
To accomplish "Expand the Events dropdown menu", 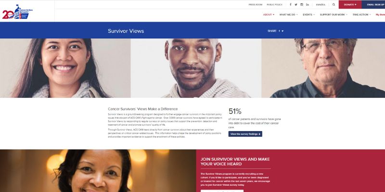I will pyautogui.click(x=308, y=15).
